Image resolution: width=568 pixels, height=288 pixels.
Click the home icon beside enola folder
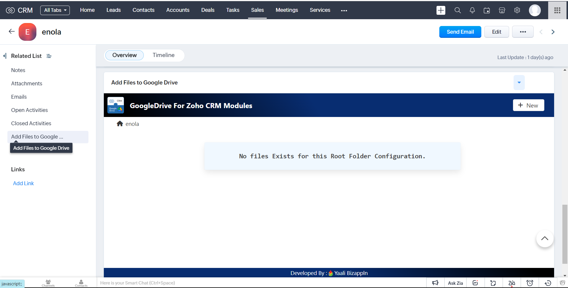[120, 124]
